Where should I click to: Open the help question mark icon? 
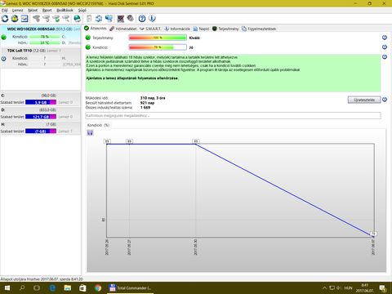pyautogui.click(x=142, y=19)
